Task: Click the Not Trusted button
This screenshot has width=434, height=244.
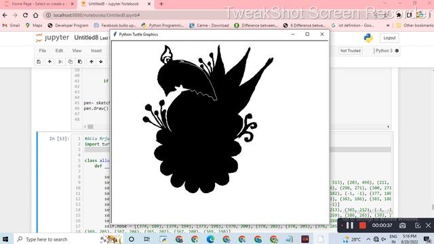Action: [351, 51]
